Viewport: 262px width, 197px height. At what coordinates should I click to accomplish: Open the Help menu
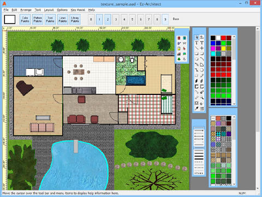(92, 10)
